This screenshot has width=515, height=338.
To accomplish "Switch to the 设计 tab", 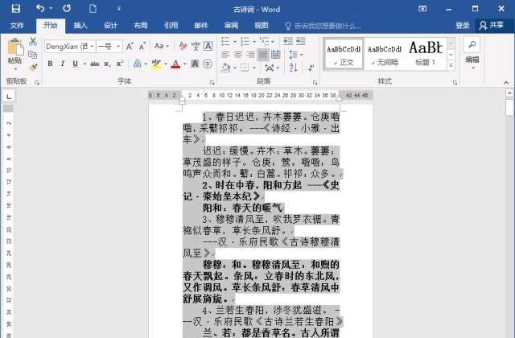I will (110, 25).
